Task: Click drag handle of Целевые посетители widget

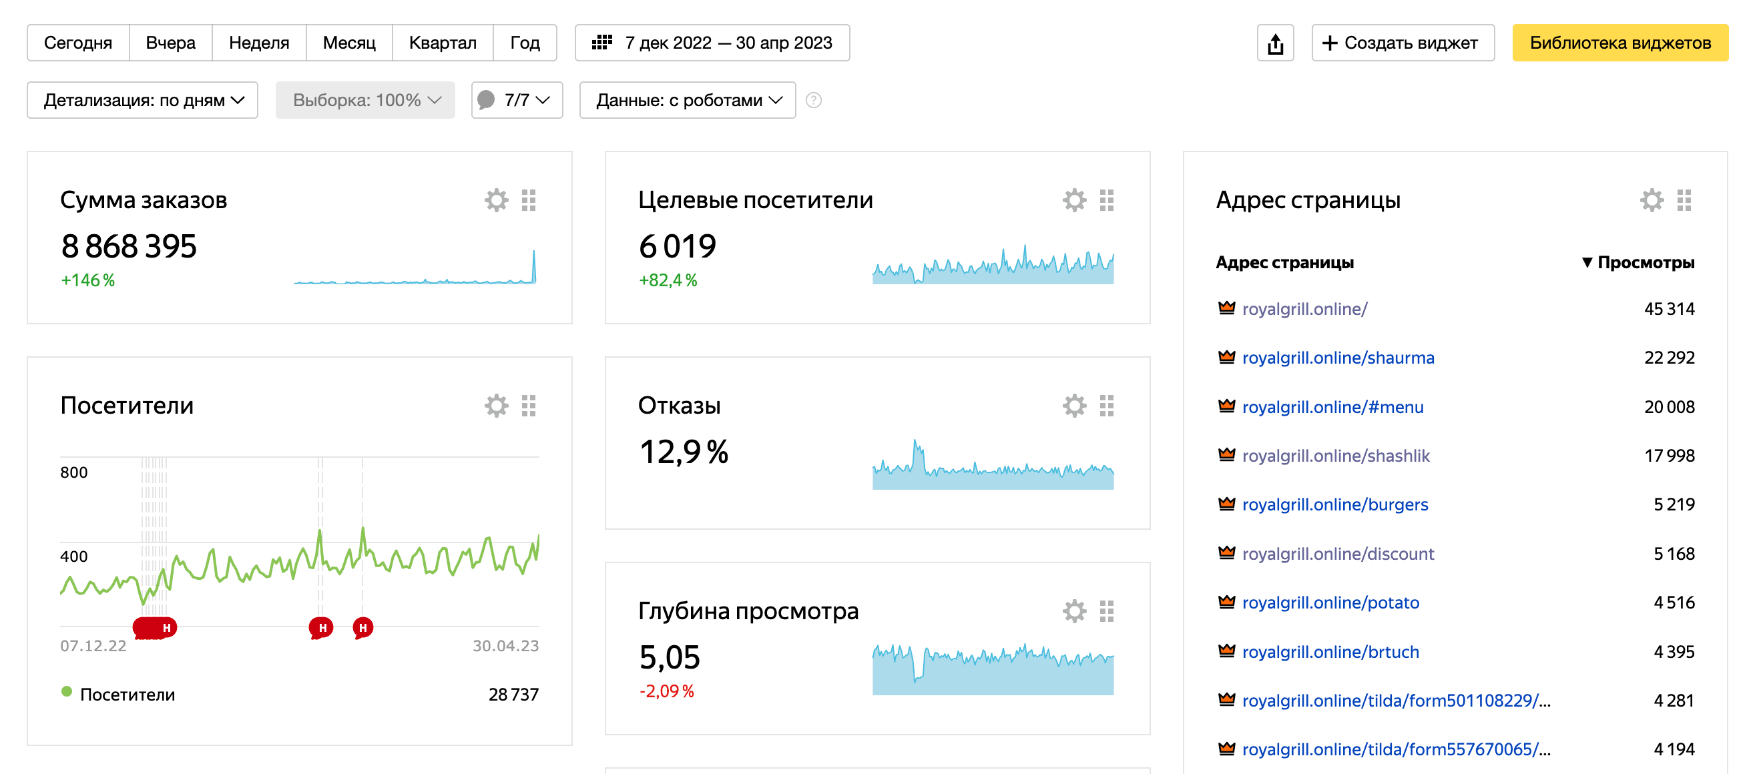Action: [1107, 200]
